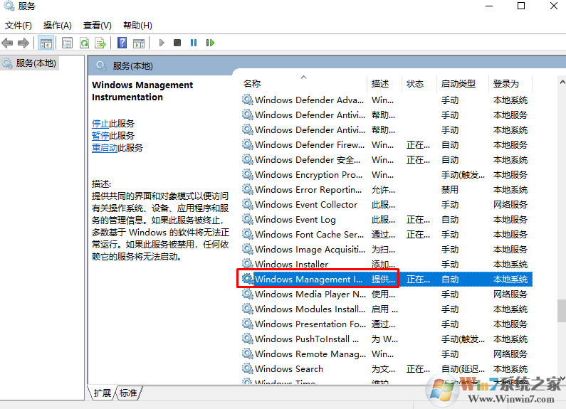Open the 帮助(H) menu
The image size is (566, 409).
pyautogui.click(x=137, y=26)
